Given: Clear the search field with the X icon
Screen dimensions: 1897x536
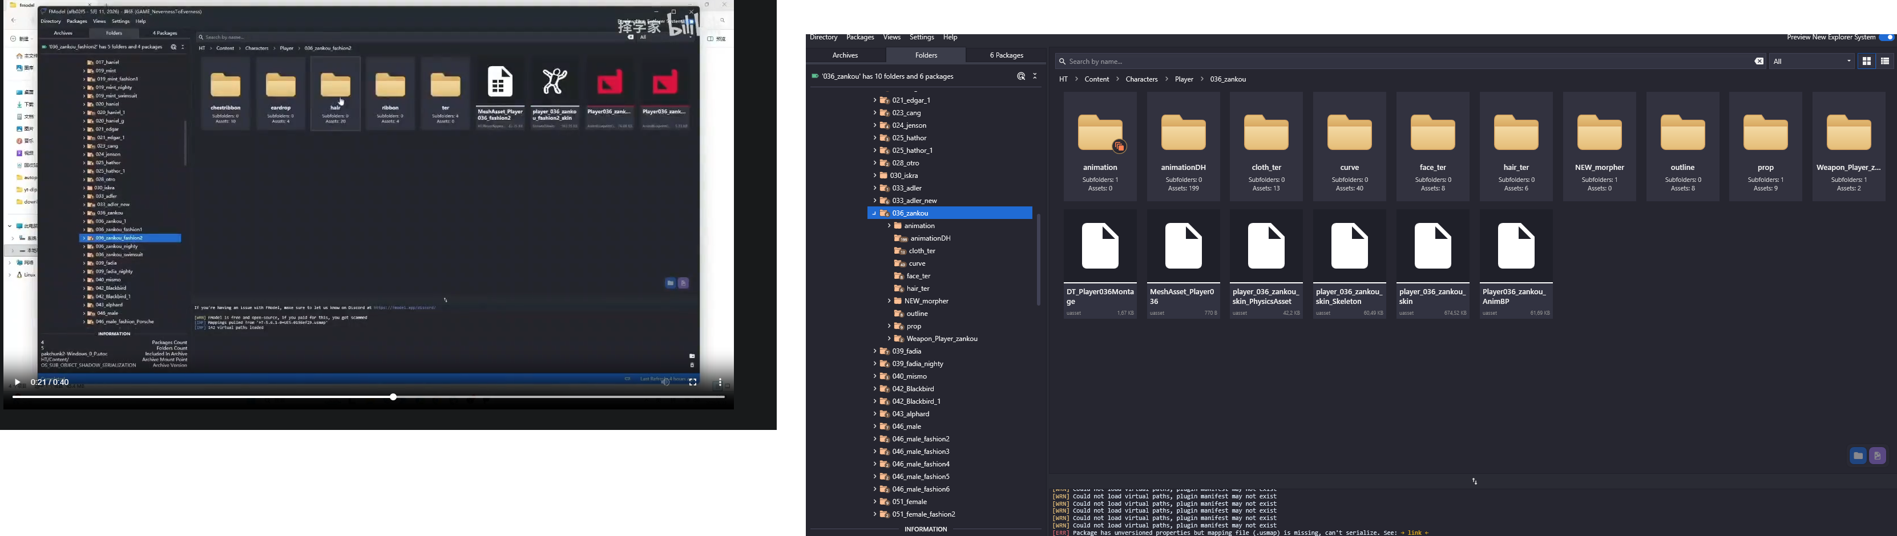Looking at the screenshot, I should (1758, 62).
